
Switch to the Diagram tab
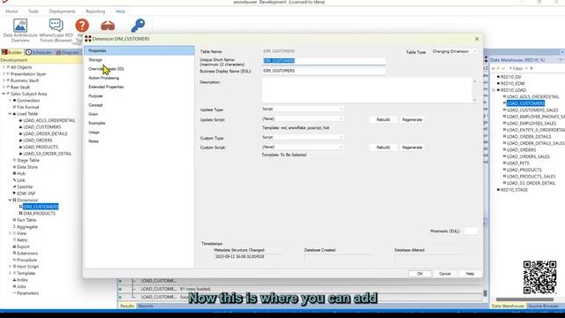(67, 53)
